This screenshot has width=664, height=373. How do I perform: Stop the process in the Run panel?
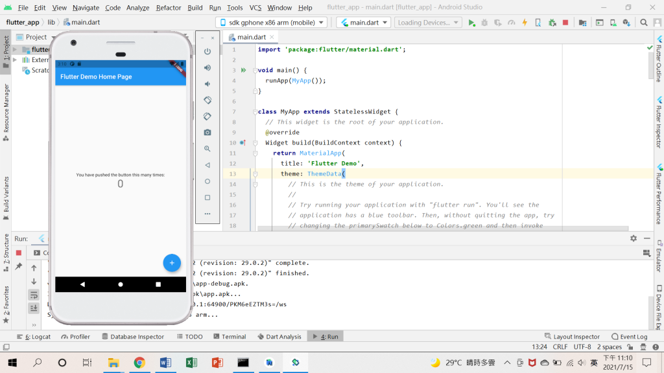pos(19,253)
